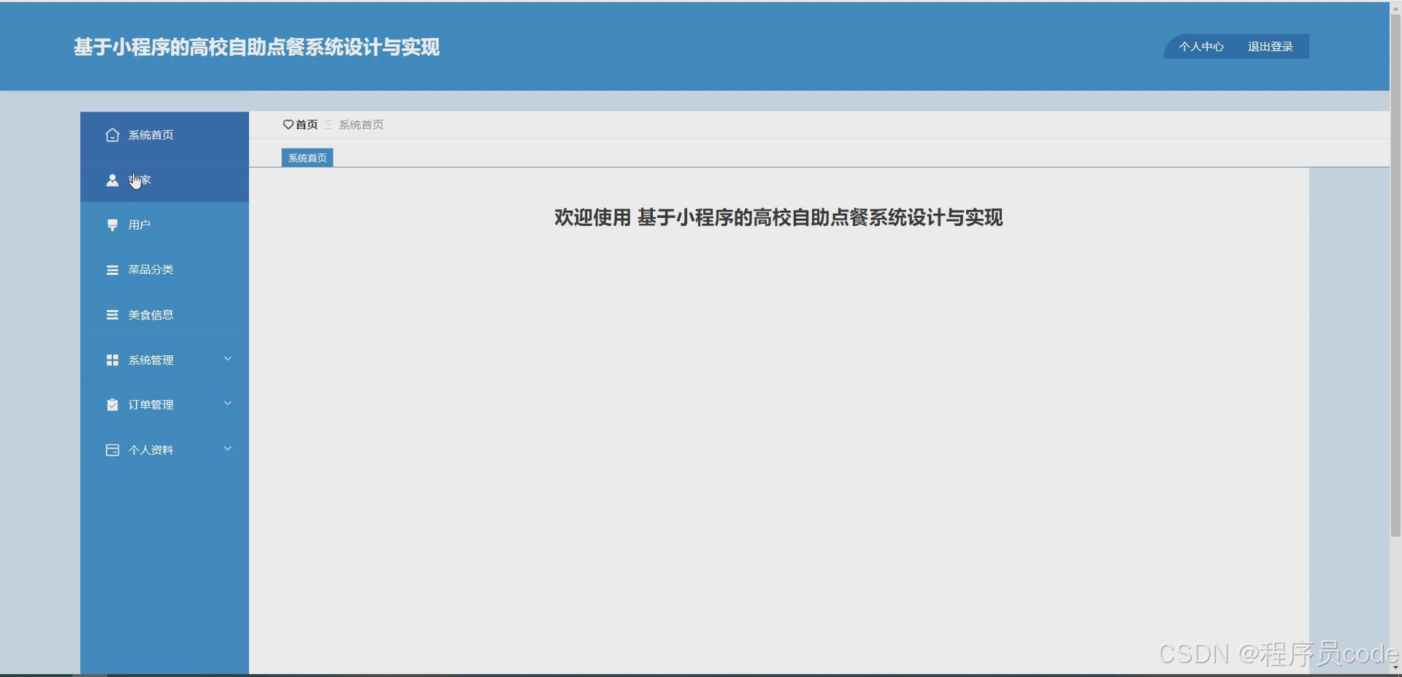Expand the 个人资料 submenu
The height and width of the screenshot is (677, 1402).
[228, 449]
